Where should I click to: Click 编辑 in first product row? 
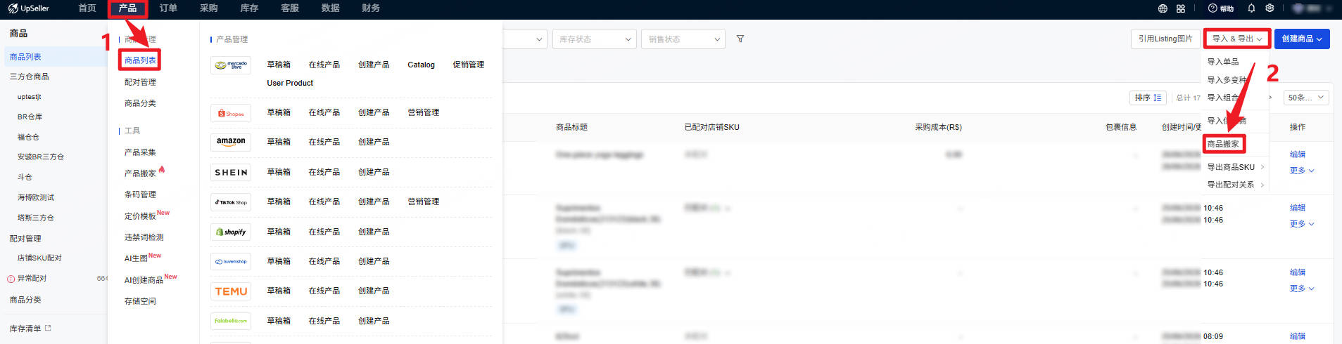[1298, 154]
